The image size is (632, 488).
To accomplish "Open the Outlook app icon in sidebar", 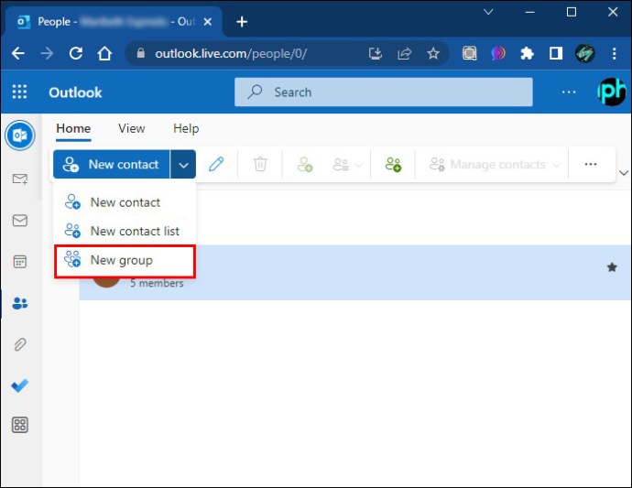I will [20, 135].
